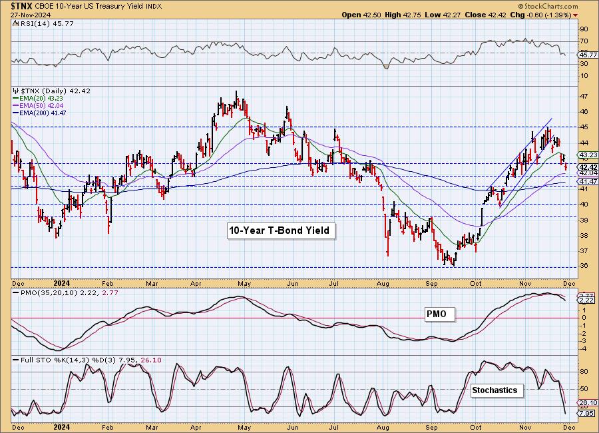This screenshot has width=599, height=433.
Task: Click the $TNX ticker symbol in the header
Action: [22, 6]
